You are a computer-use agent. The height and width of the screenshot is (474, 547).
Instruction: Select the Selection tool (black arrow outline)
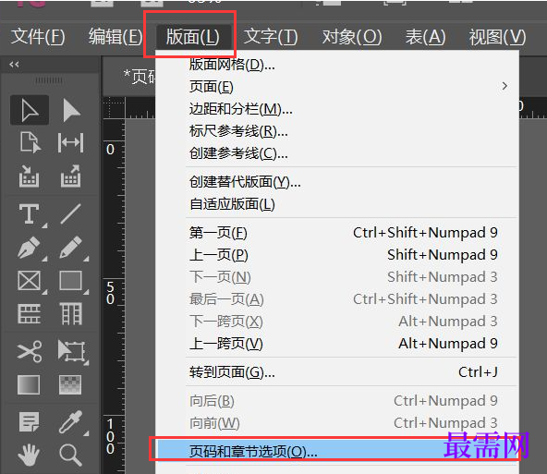click(30, 110)
